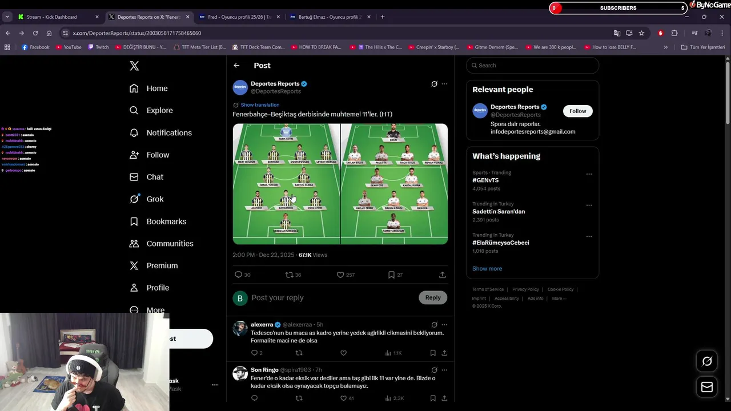Open Fenerbahçe lineup image

(x=286, y=184)
